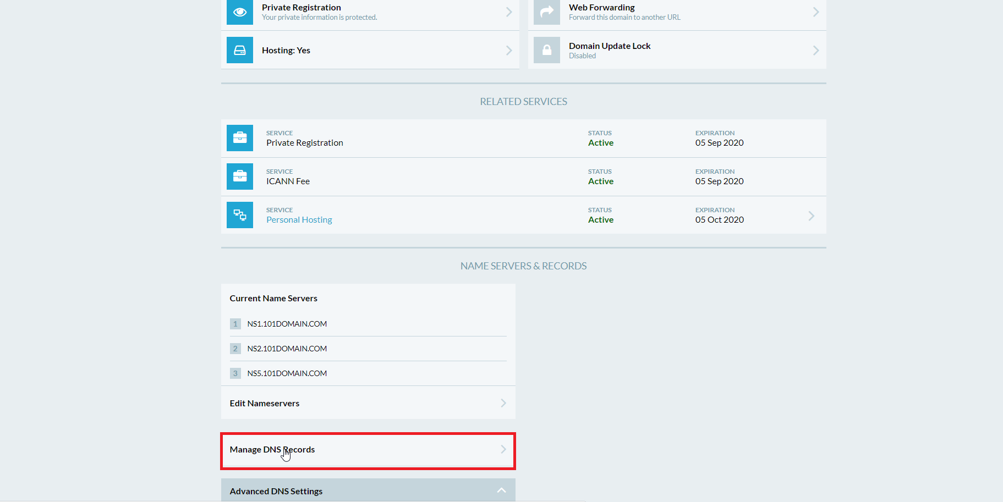Click the Domain Update Lock padlock icon

point(546,50)
